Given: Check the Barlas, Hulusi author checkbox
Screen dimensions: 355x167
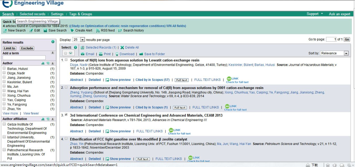Looking at the screenshot, I should [4, 68].
